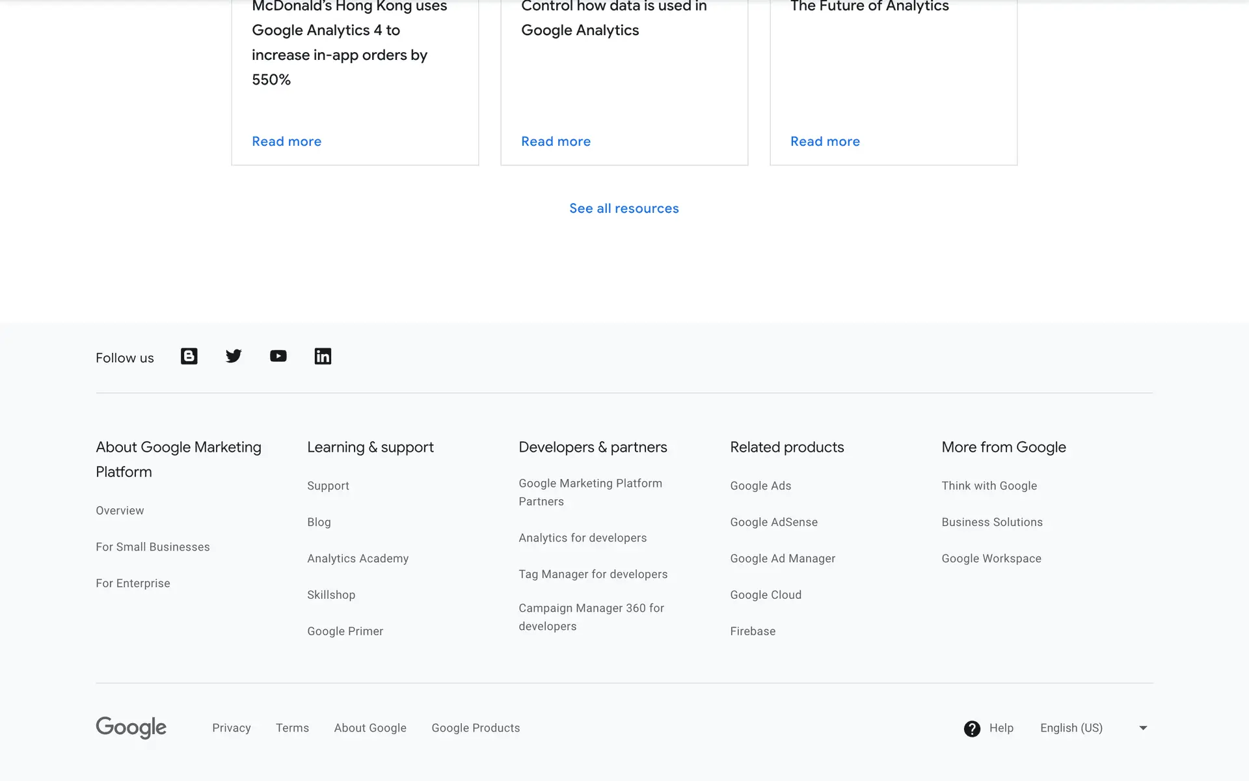The height and width of the screenshot is (781, 1249).
Task: Open the Terms footer link
Action: [292, 728]
